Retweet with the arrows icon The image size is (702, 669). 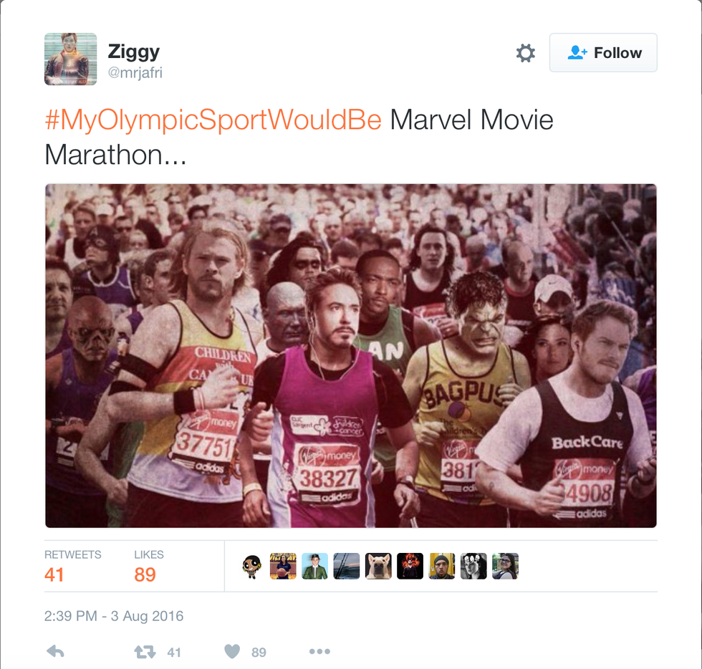pyautogui.click(x=145, y=652)
